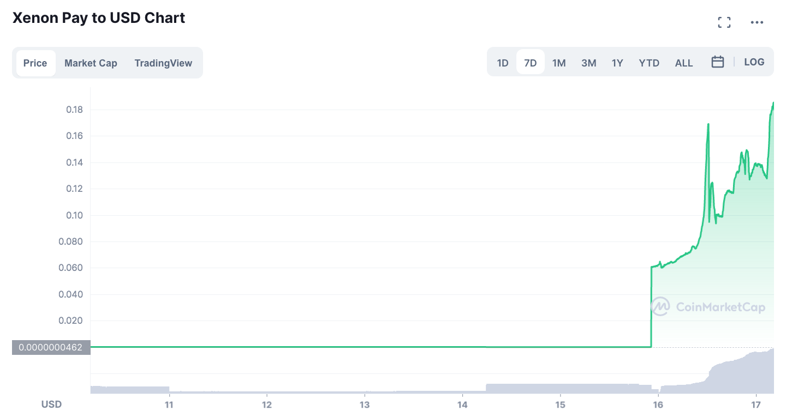Open the three-dot more options menu
This screenshot has width=786, height=411.
tap(757, 22)
